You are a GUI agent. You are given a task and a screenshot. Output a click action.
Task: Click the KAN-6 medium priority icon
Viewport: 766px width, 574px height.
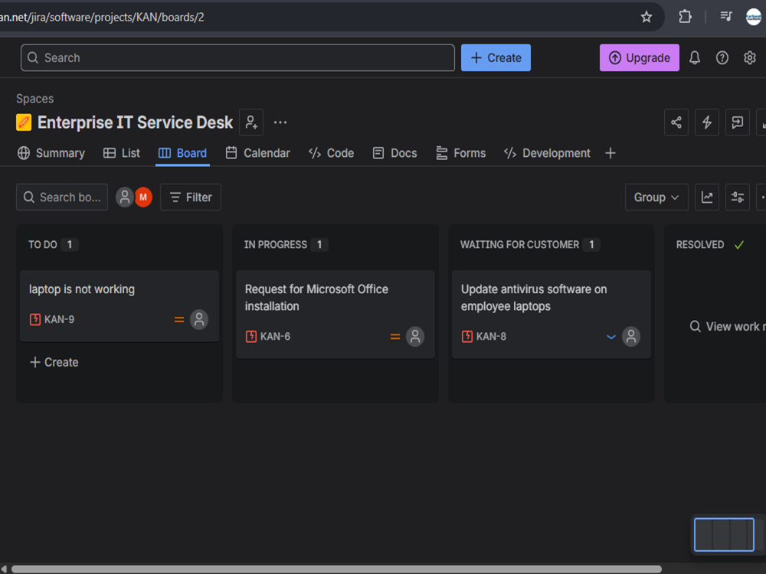(395, 337)
